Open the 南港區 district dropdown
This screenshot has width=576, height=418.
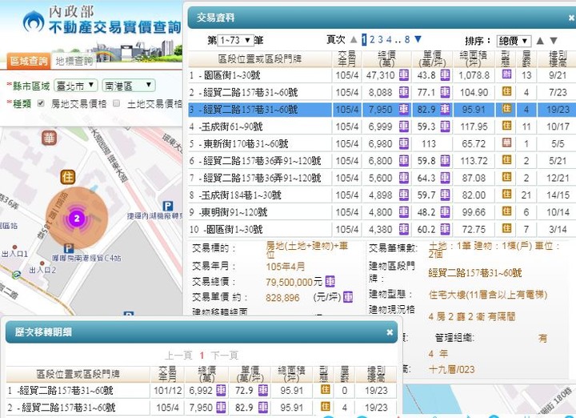tap(129, 86)
